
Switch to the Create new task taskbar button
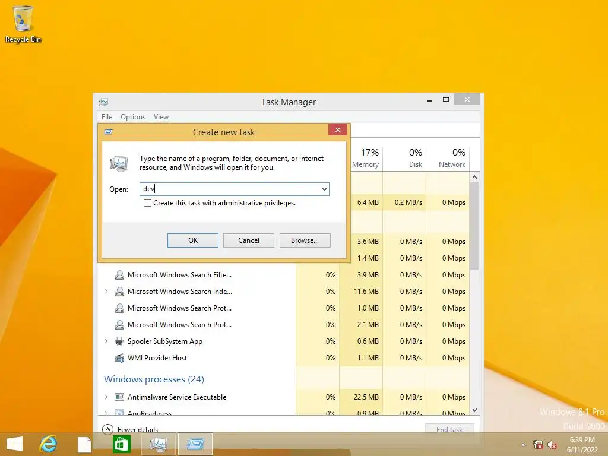[x=195, y=444]
